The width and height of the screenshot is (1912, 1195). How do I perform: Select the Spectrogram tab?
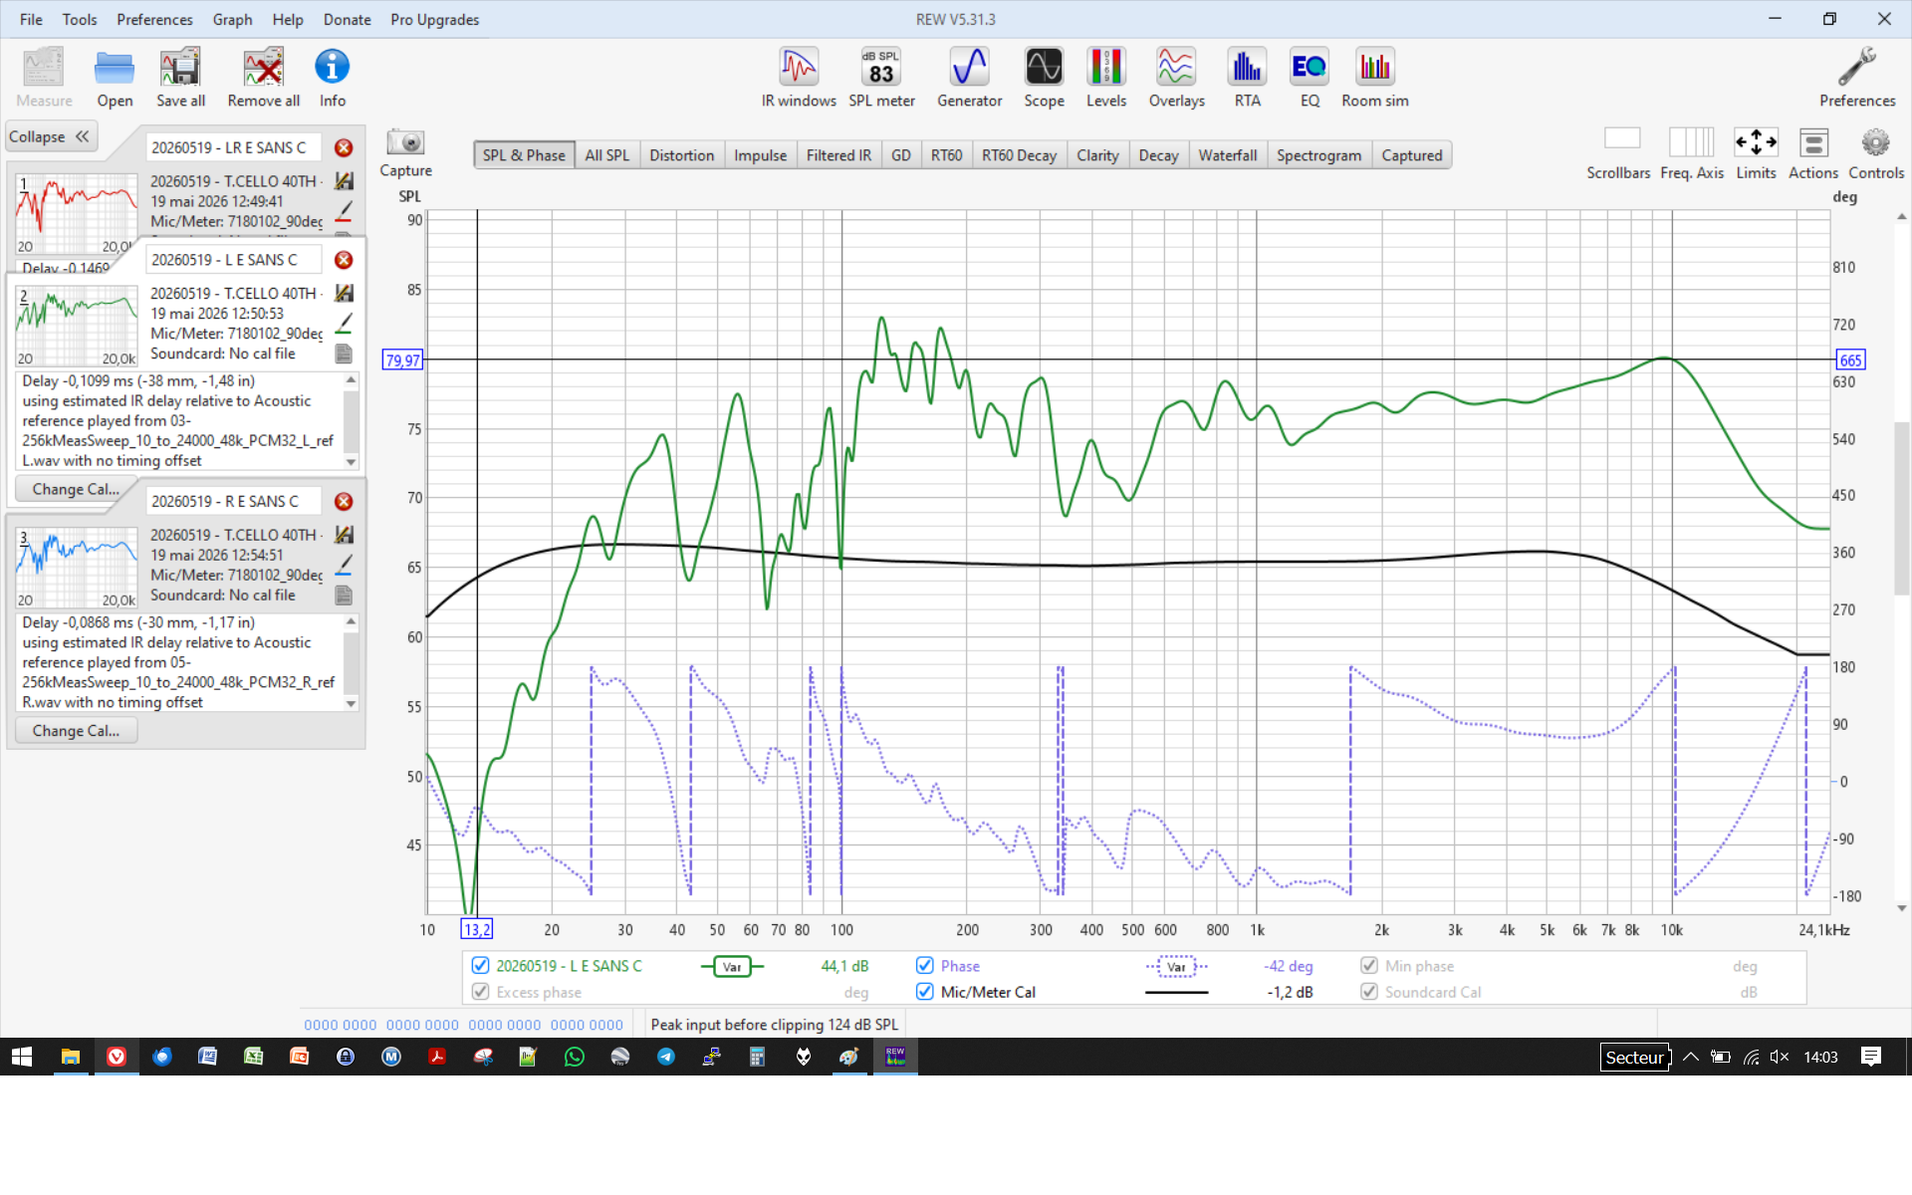(x=1318, y=155)
